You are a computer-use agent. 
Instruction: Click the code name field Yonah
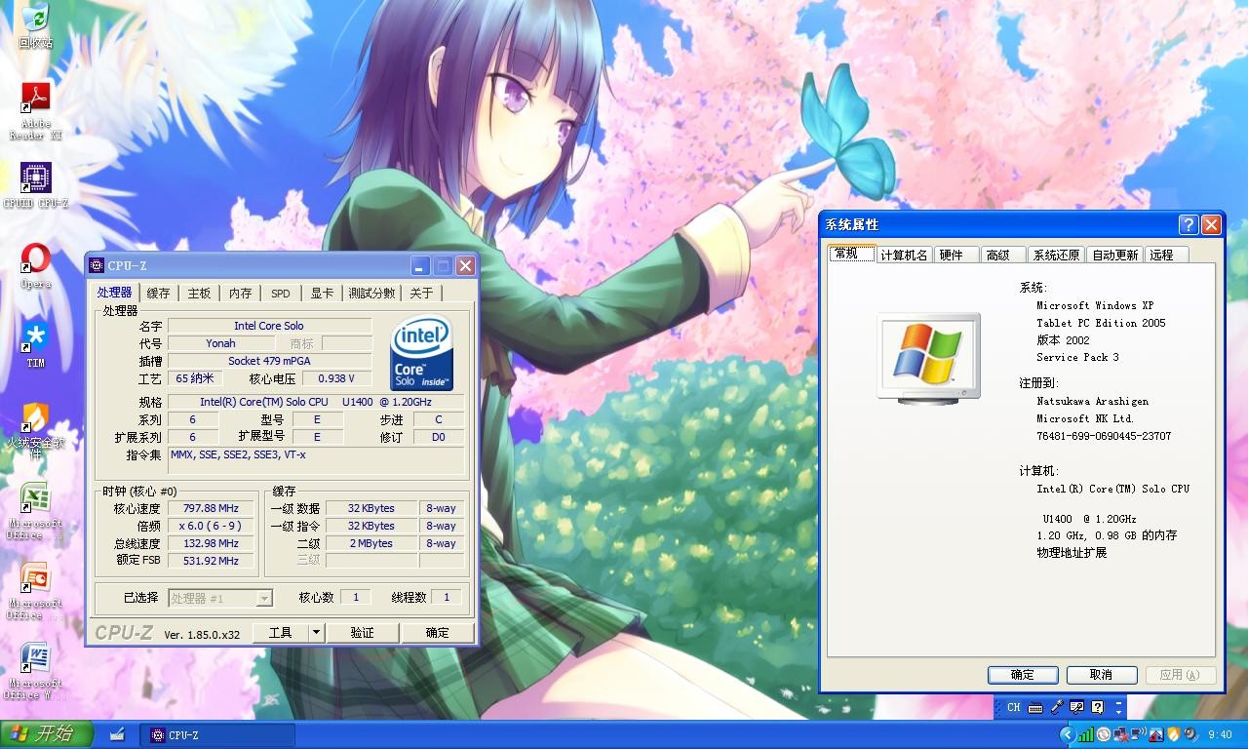tap(220, 343)
